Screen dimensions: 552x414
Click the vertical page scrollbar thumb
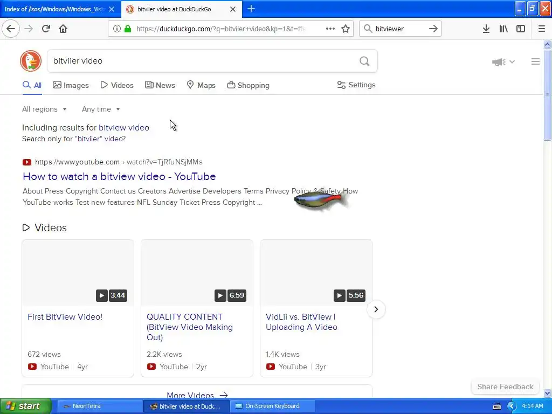547,94
